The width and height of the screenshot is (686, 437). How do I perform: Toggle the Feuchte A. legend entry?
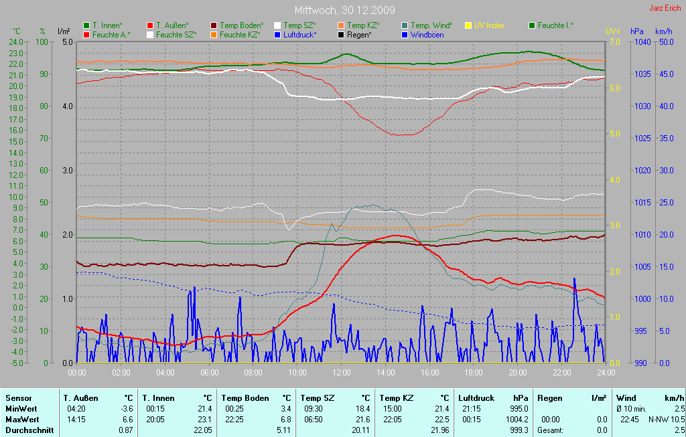[111, 34]
